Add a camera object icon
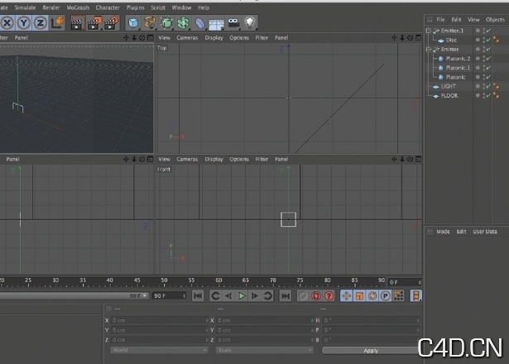 pos(233,23)
